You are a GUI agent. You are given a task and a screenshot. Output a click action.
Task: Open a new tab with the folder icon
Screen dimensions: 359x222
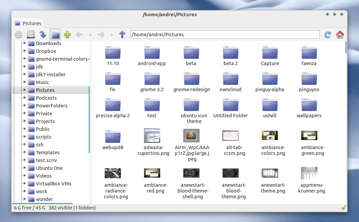55,34
